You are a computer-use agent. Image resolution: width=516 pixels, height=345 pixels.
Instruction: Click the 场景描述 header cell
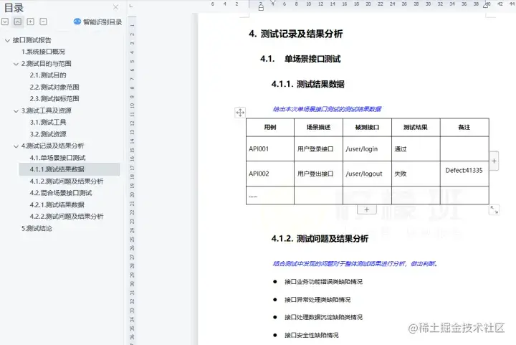(318, 128)
